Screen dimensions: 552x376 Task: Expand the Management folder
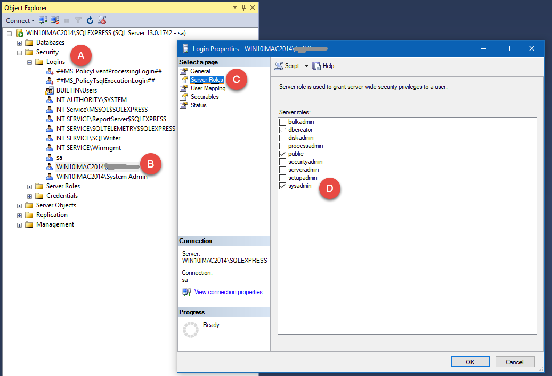point(19,225)
